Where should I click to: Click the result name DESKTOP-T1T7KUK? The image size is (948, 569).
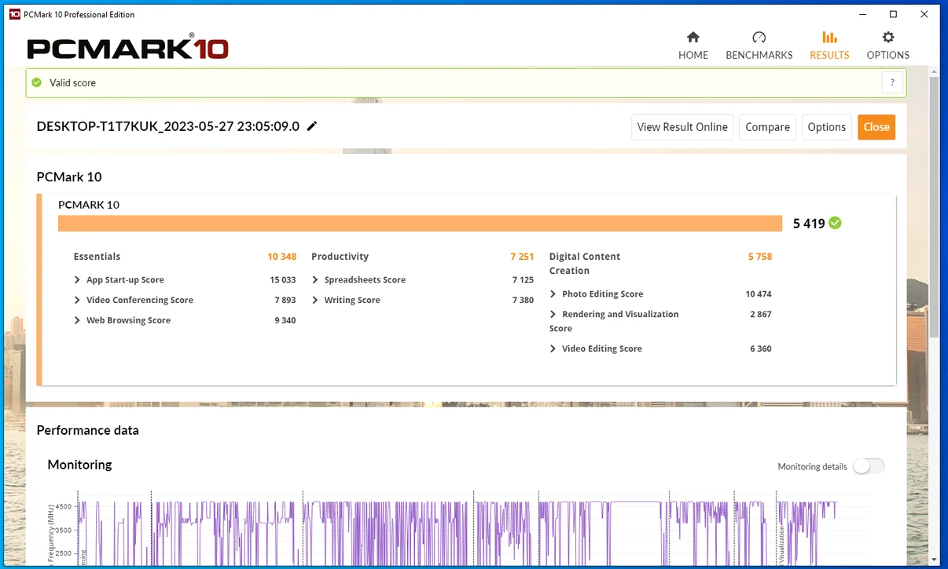[168, 126]
